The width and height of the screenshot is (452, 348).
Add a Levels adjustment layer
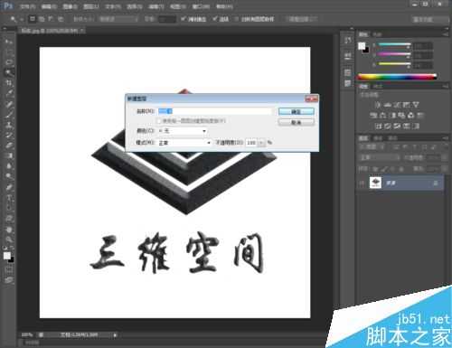pos(388,105)
